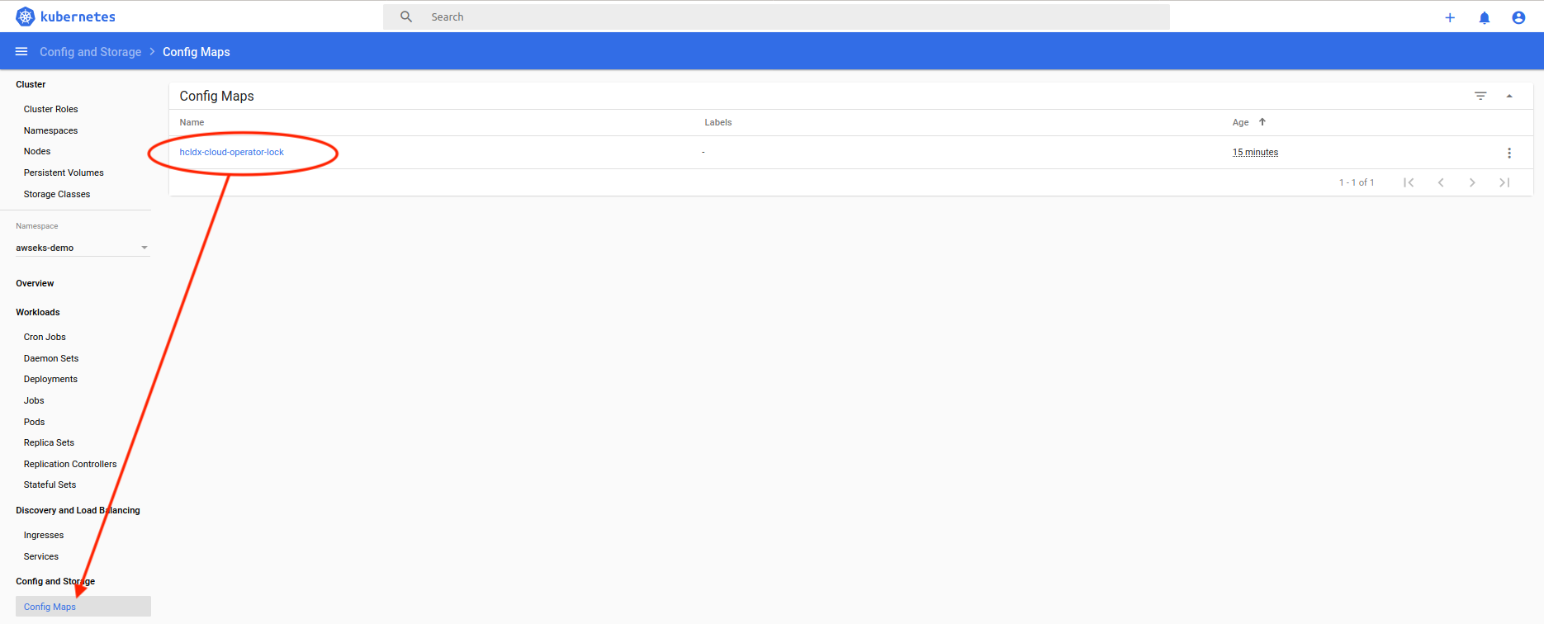Image resolution: width=1544 pixels, height=624 pixels.
Task: Open the hcldx-cloud-operator-lock config map link
Action: (x=231, y=152)
